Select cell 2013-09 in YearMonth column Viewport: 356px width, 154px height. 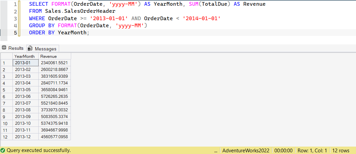[26, 117]
